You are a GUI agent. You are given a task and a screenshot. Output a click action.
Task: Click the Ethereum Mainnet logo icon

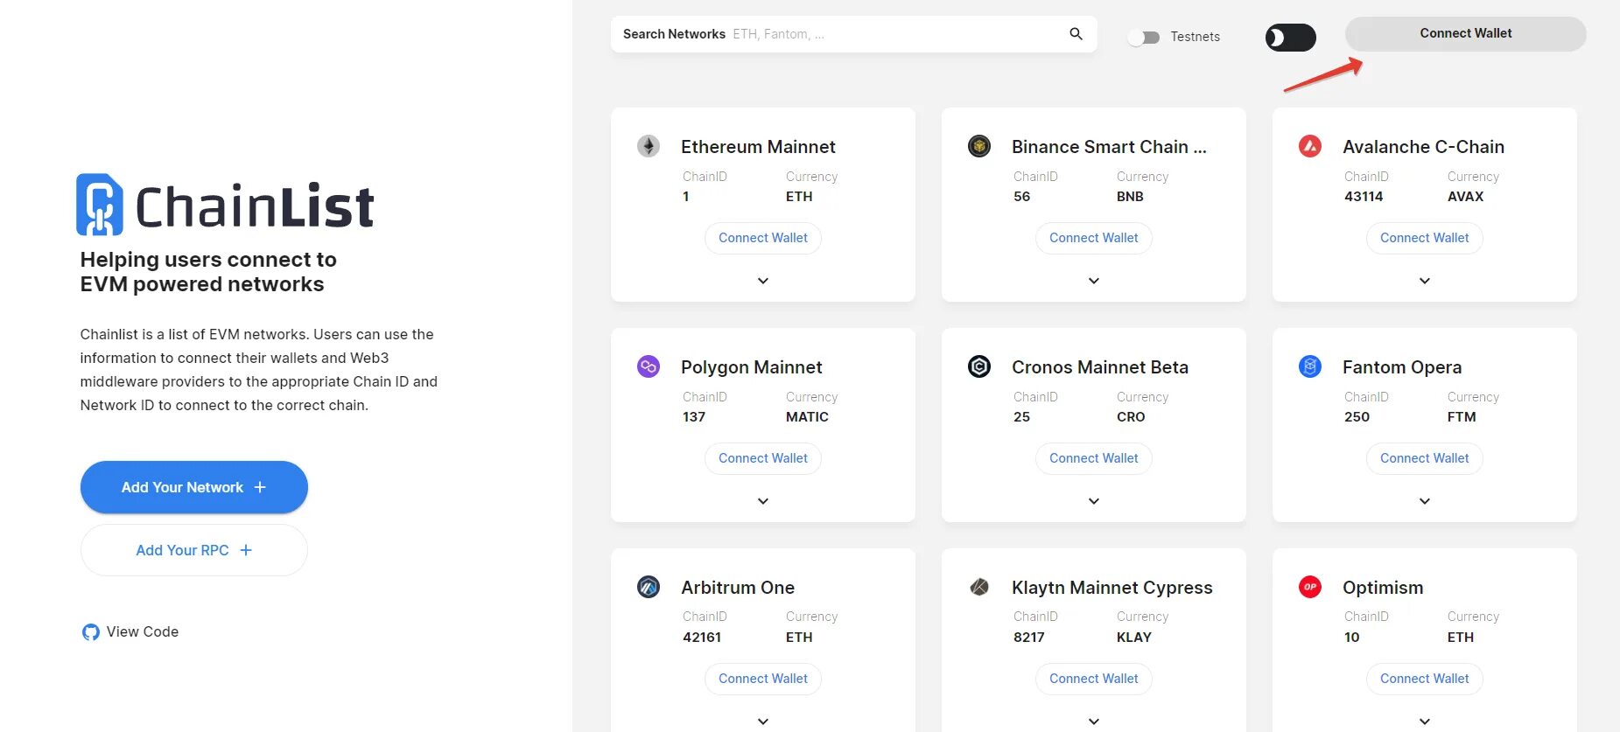(x=648, y=146)
